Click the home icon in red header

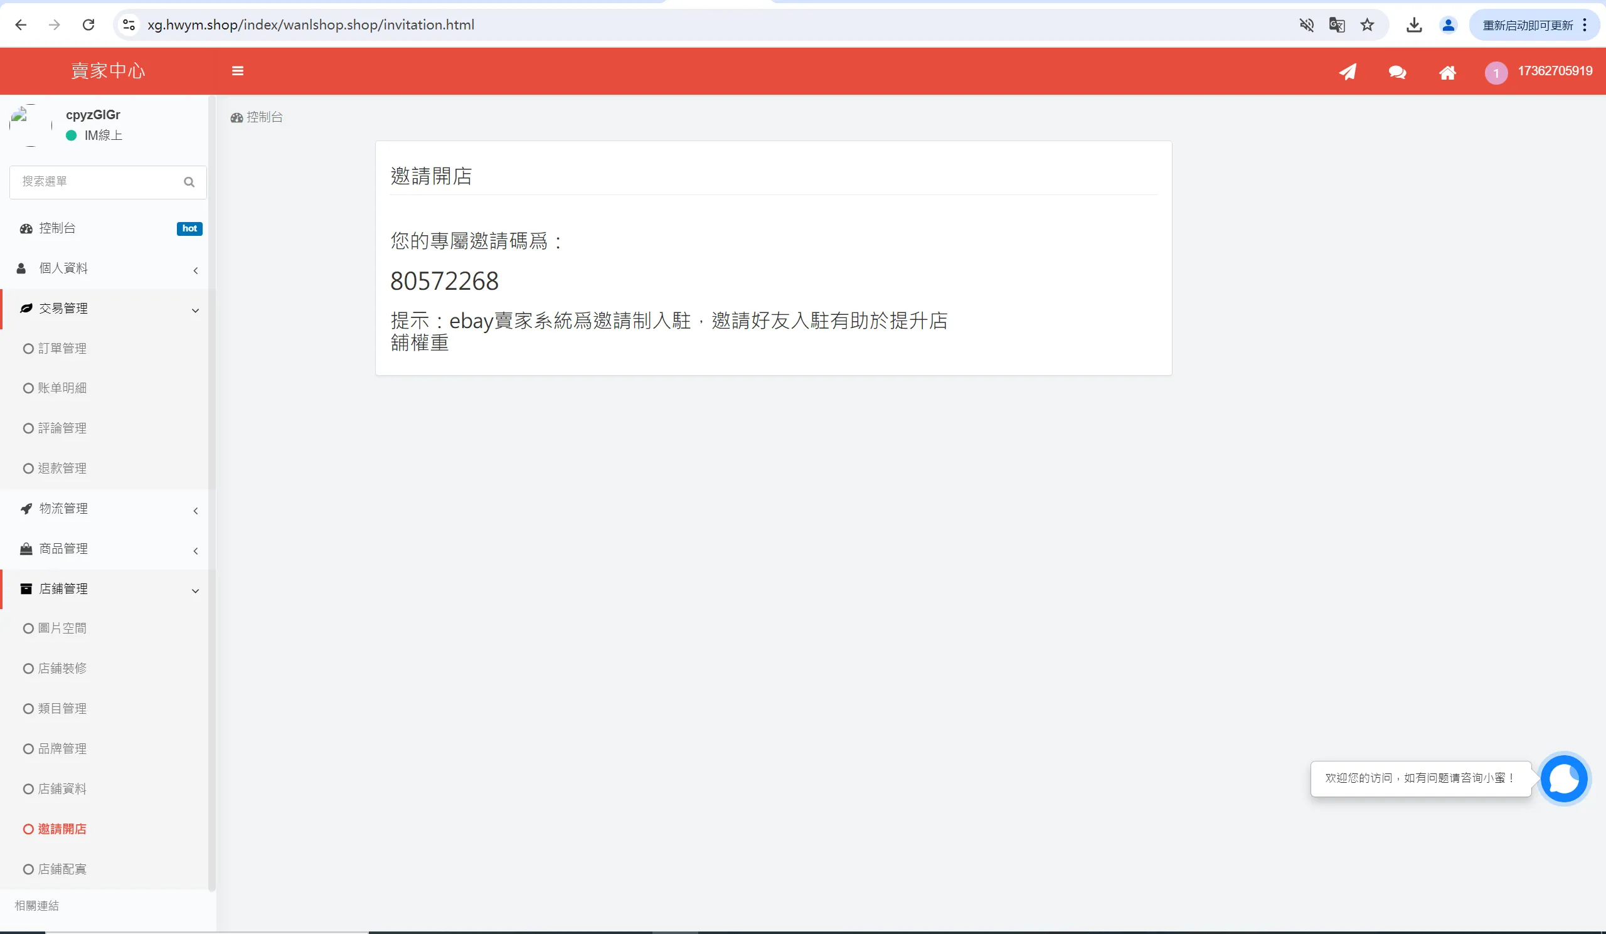1447,72
